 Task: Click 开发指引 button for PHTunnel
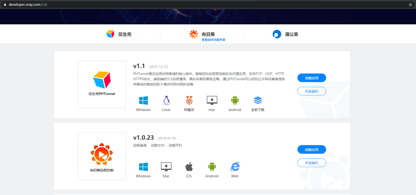[x=312, y=91]
